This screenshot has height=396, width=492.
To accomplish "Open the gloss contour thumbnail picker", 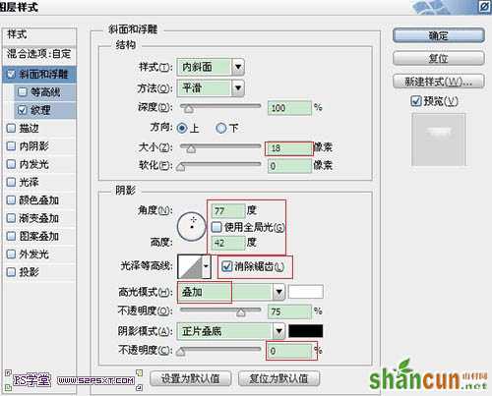I will [x=190, y=266].
